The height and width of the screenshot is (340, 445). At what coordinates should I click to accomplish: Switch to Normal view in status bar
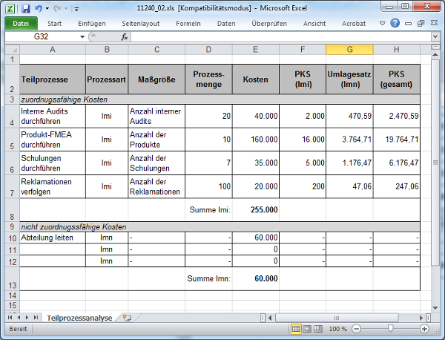click(297, 329)
